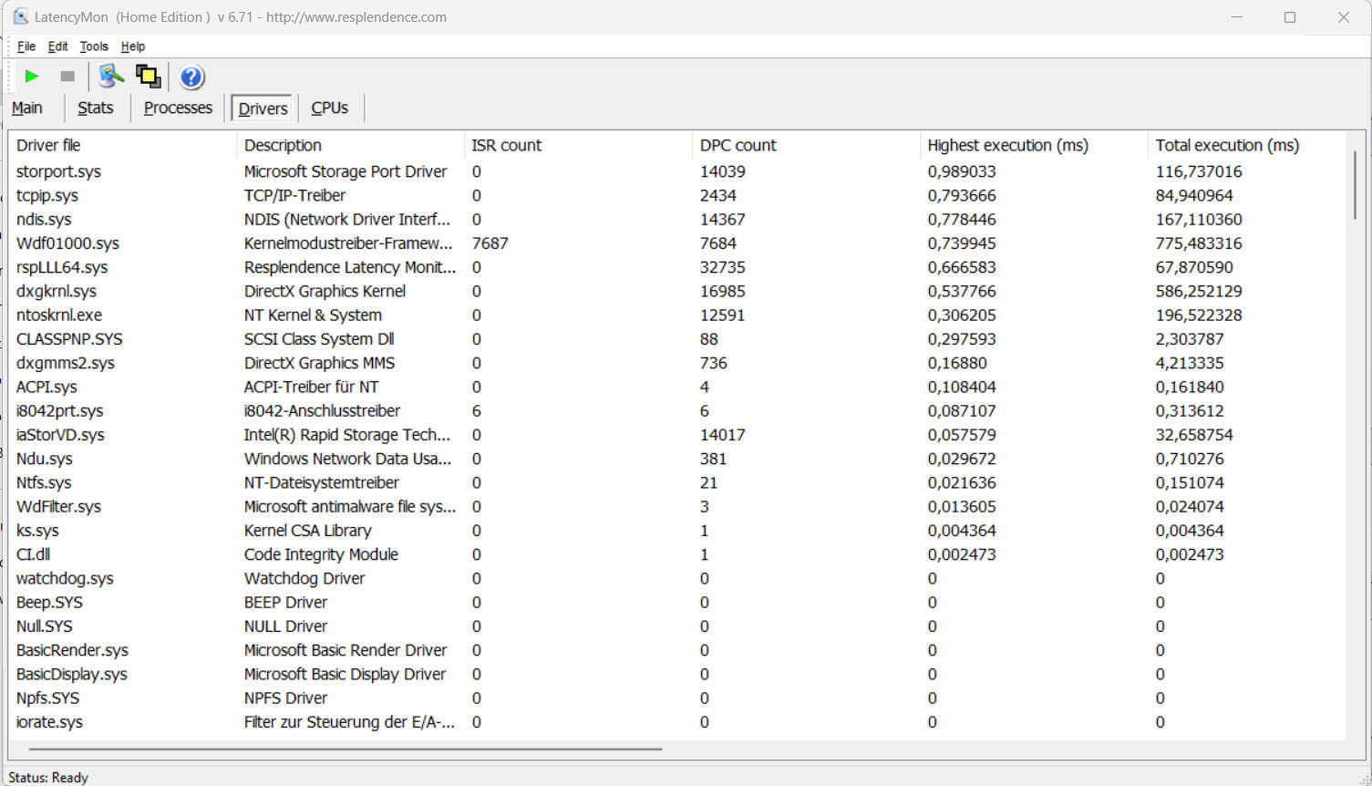Image resolution: width=1372 pixels, height=786 pixels.
Task: Sort by Highest execution (ms) column header
Action: pyautogui.click(x=1007, y=145)
